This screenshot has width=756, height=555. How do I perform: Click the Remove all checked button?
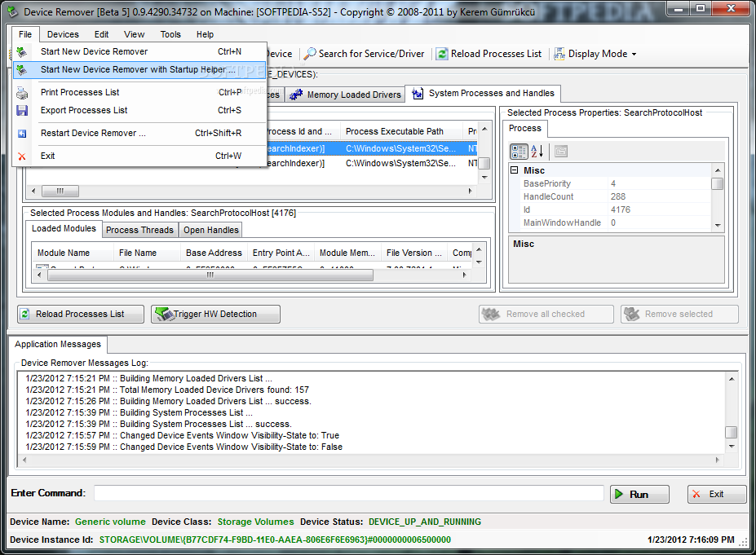point(546,314)
